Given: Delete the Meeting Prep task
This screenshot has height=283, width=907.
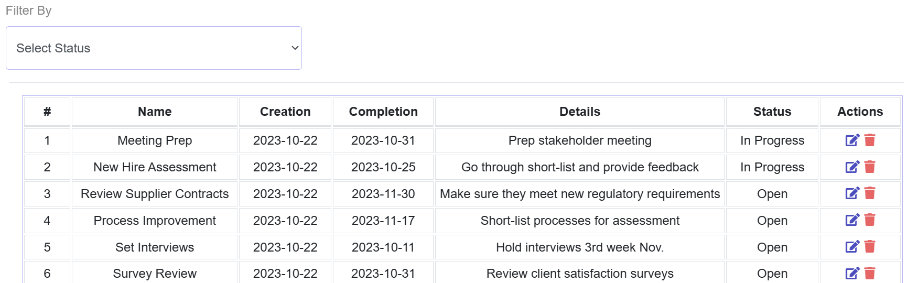Looking at the screenshot, I should point(870,140).
